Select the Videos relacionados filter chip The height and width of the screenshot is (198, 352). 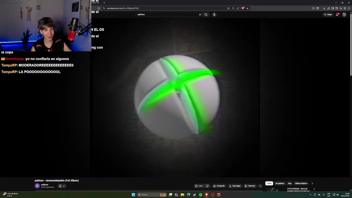coord(301,183)
